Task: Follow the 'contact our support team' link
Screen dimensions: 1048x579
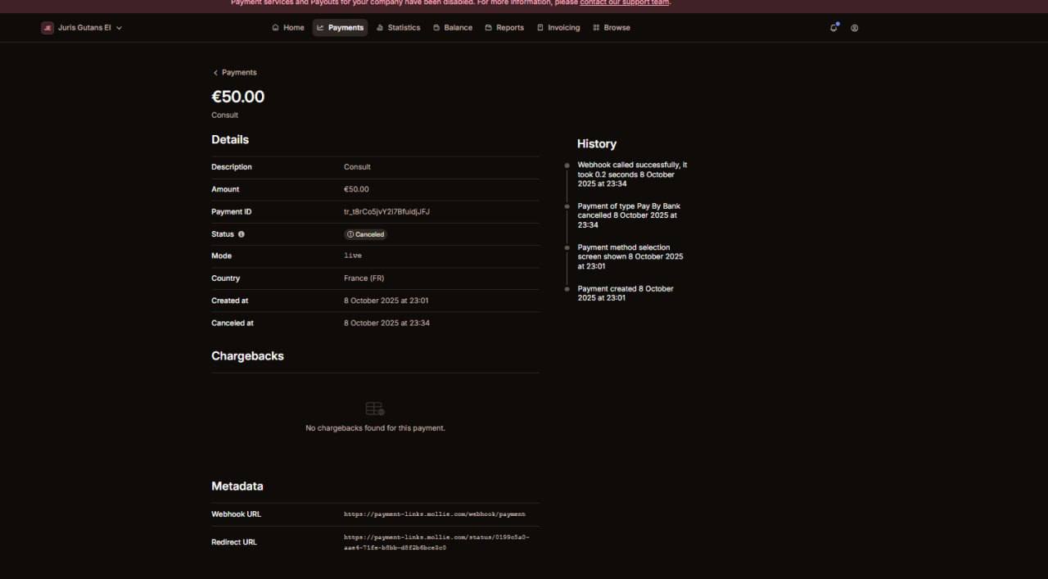Action: click(625, 2)
